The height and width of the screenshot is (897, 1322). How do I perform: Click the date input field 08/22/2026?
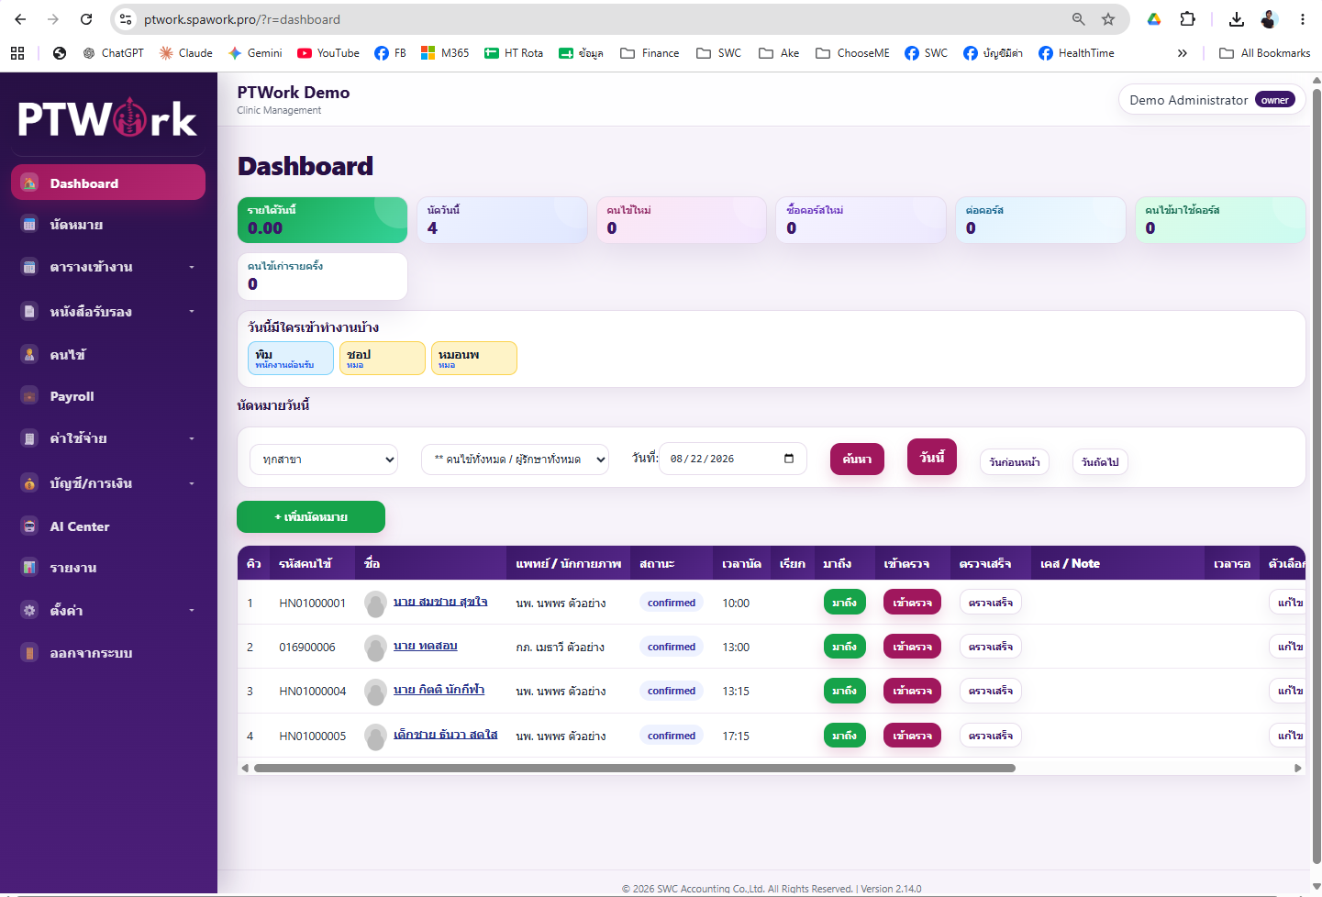tap(733, 459)
